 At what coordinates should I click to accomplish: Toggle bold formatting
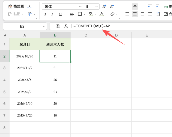point(45,14)
